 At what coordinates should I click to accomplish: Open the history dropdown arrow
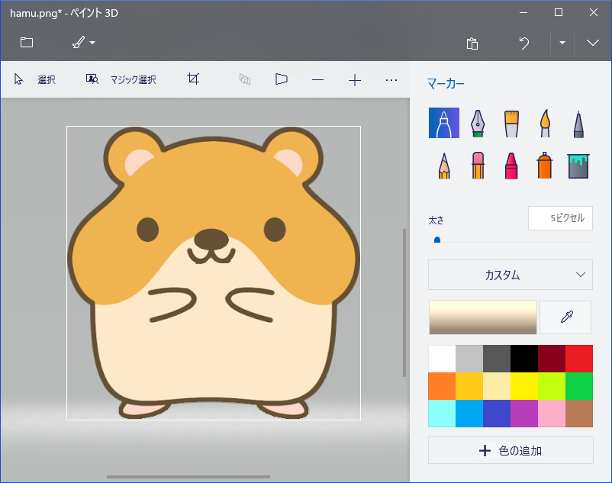[562, 43]
